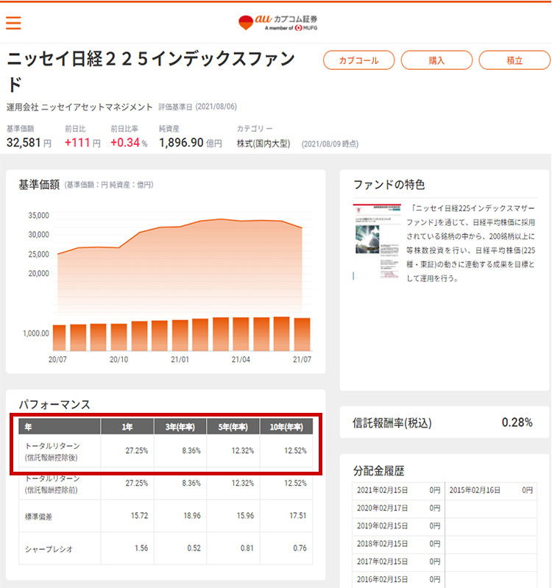The height and width of the screenshot is (588, 552).
Task: Click the 株式(国内大型) category text
Action: pos(263,144)
